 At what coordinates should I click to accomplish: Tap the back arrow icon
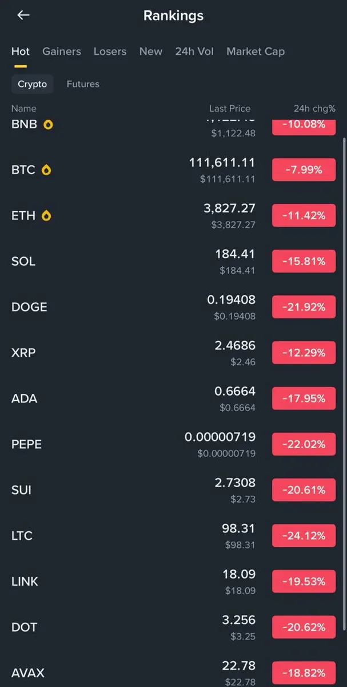[x=23, y=15]
